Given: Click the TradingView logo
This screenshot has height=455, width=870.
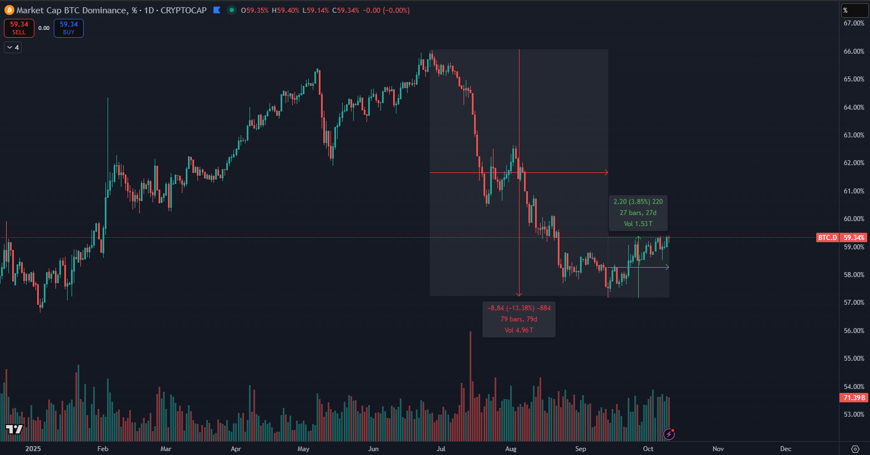Looking at the screenshot, I should click(14, 430).
